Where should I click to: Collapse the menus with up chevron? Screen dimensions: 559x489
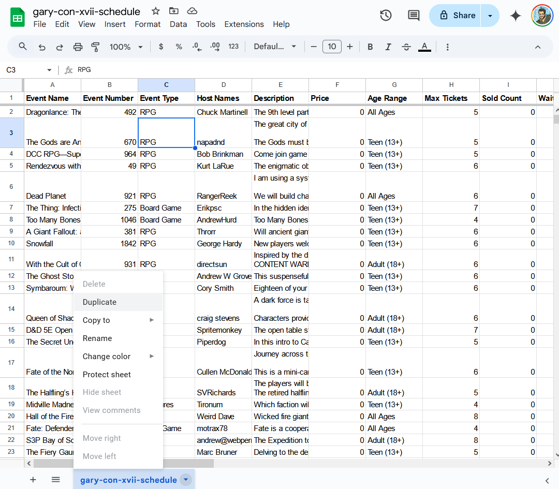[538, 47]
